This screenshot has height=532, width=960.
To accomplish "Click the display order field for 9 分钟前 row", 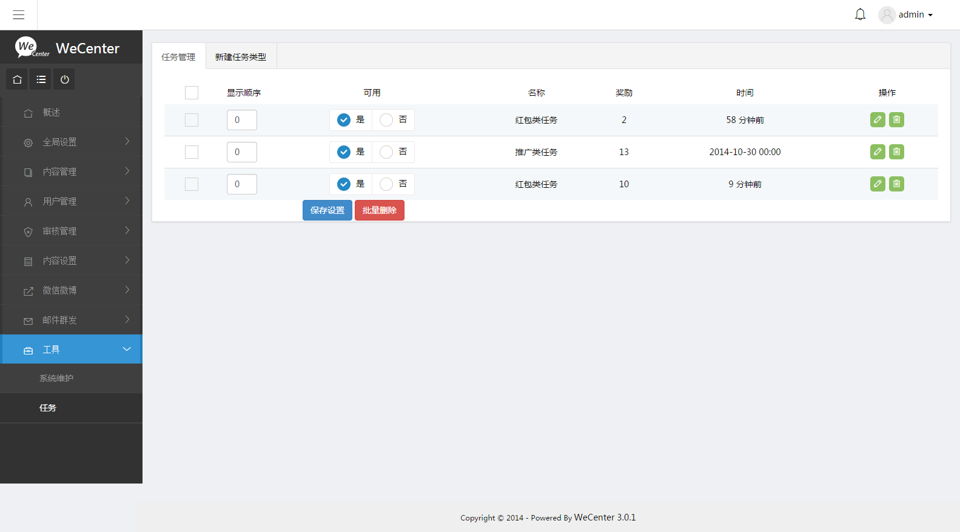I will (242, 184).
